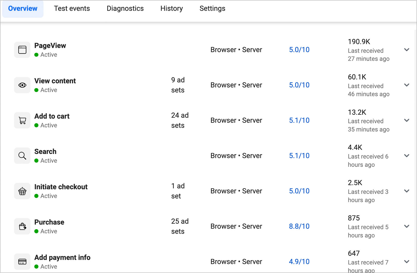Open the Diagnostics tab
The width and height of the screenshot is (417, 273).
[x=125, y=8]
